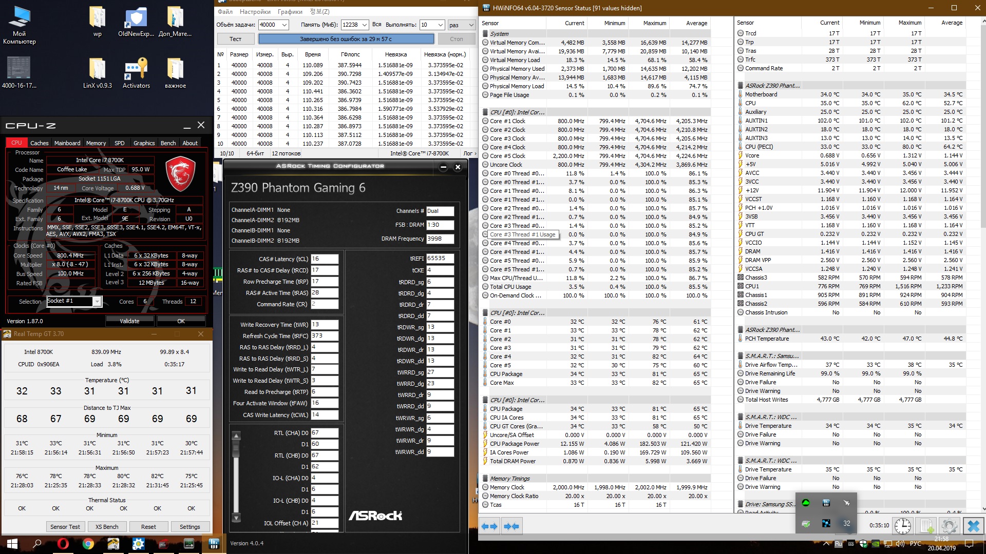The image size is (986, 554).
Task: Open the Память 12238 MiB dropdown
Action: 364,25
